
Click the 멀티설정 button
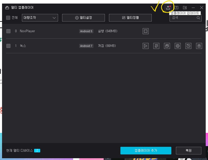tap(84, 18)
